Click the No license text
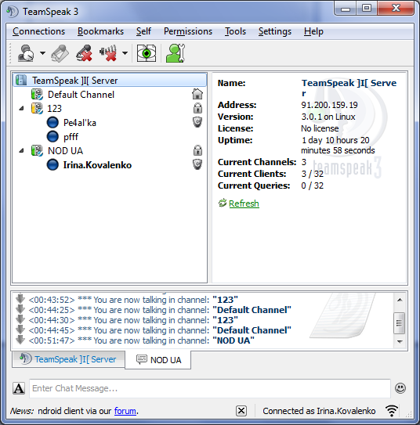Image resolution: width=420 pixels, height=425 pixels. pyautogui.click(x=320, y=128)
